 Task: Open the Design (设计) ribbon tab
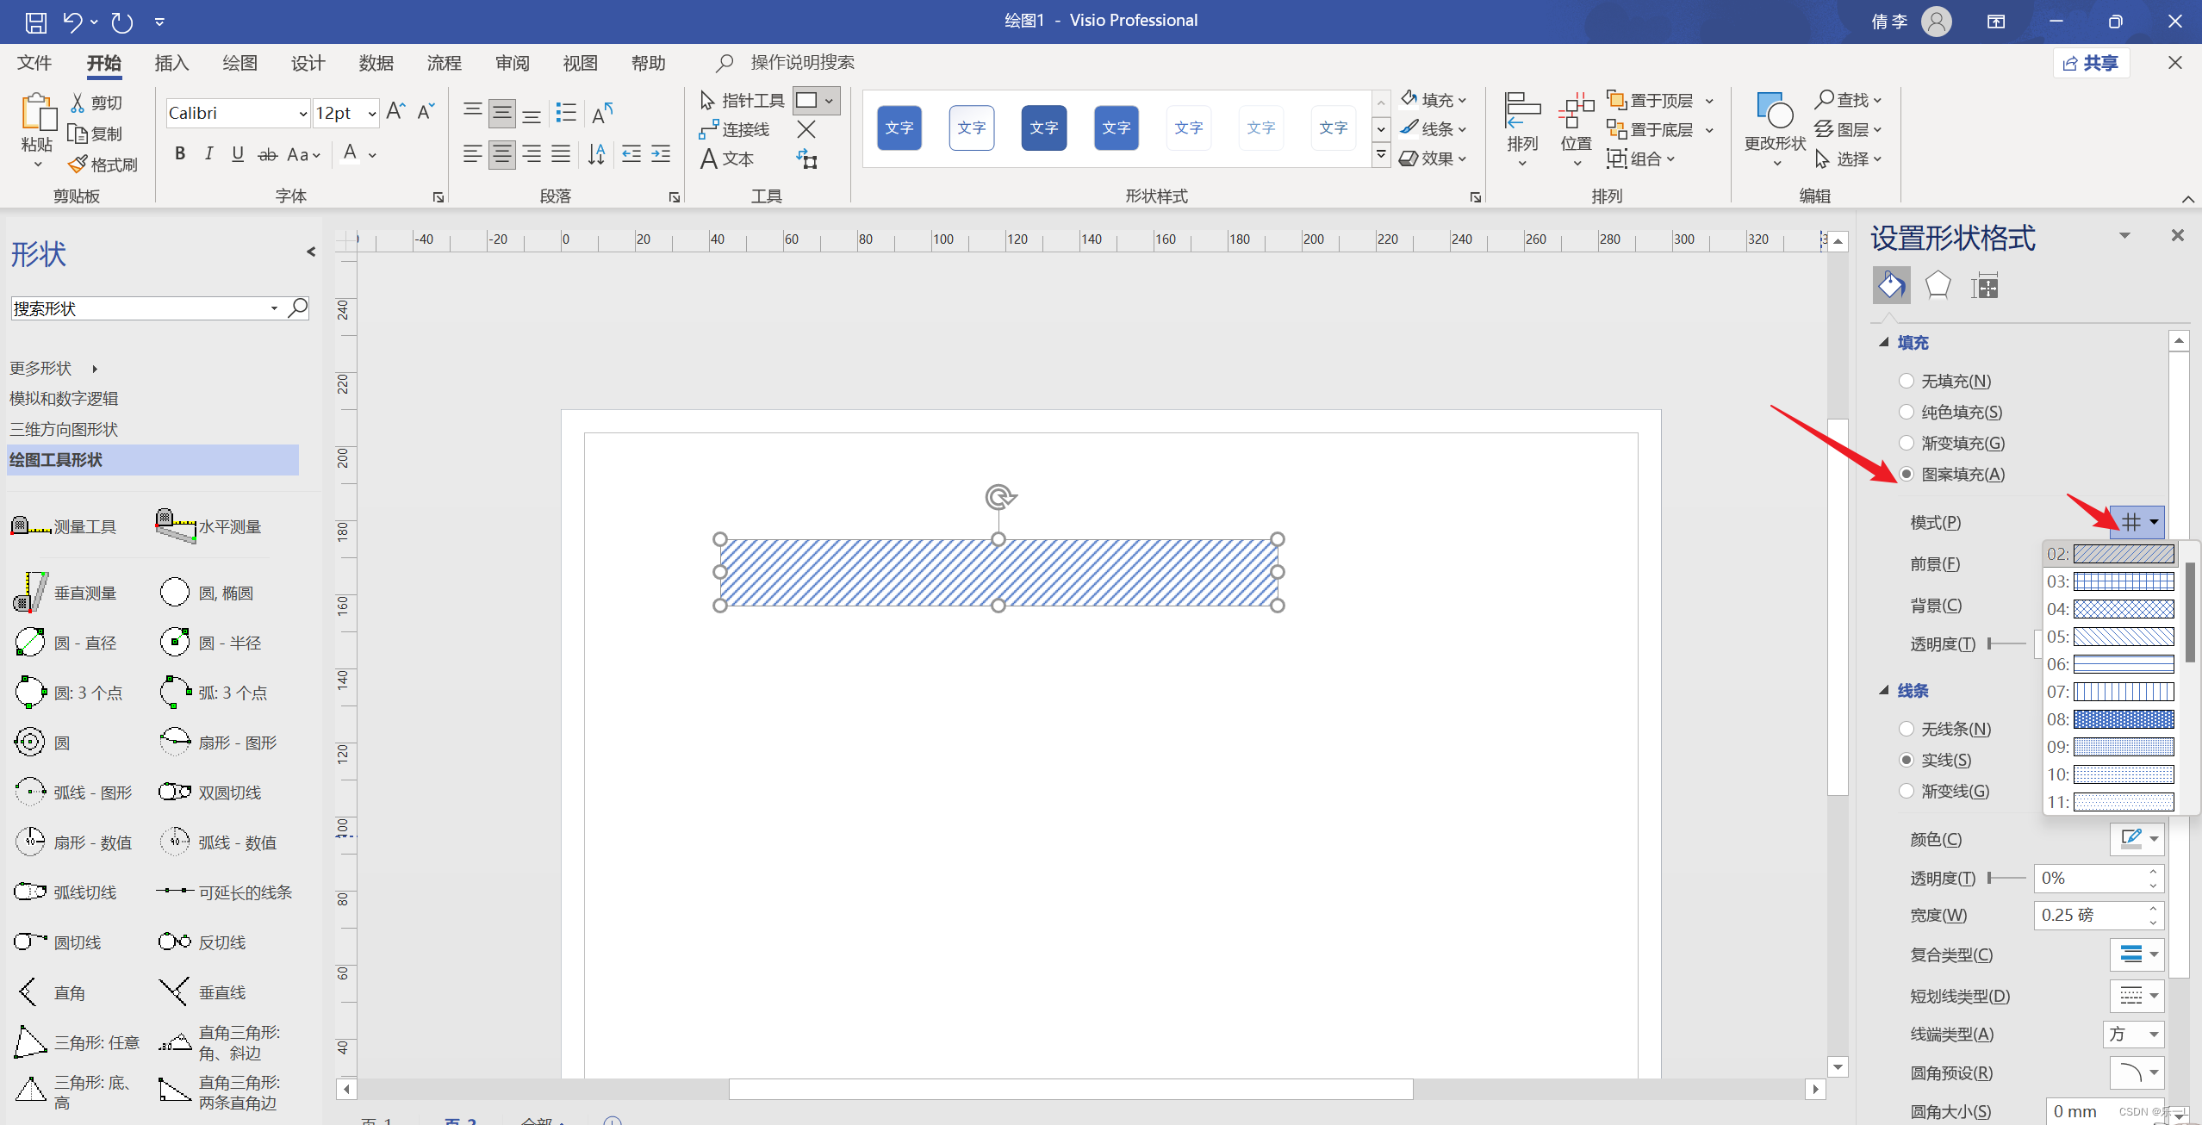[308, 63]
